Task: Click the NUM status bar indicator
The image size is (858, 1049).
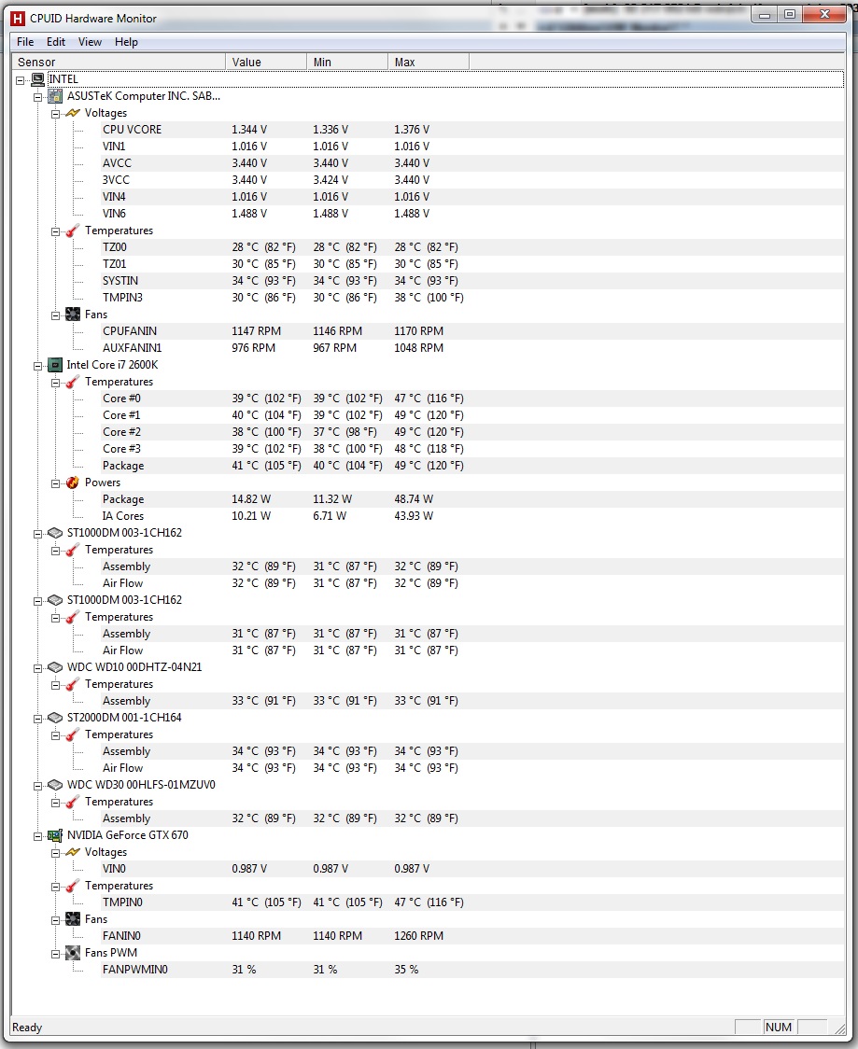Action: [779, 1027]
